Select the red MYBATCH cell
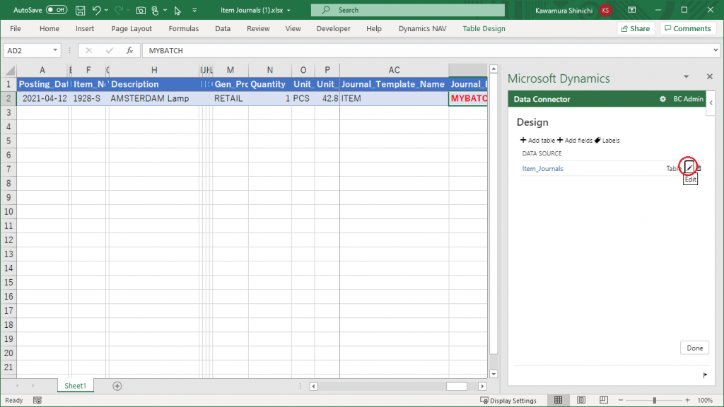 pos(468,98)
